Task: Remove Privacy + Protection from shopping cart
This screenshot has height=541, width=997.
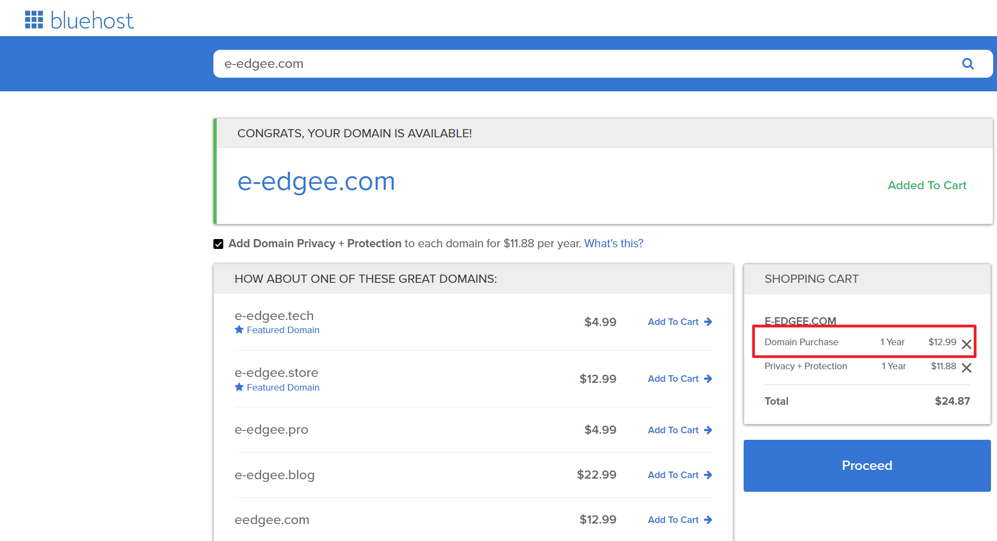Action: coord(966,368)
